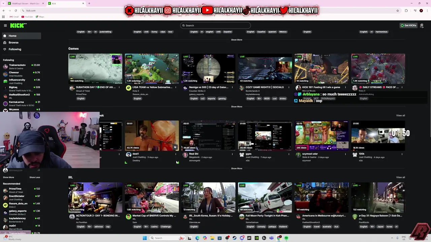The width and height of the screenshot is (431, 242).
Task: Click View all beside the clips section
Action: (400, 115)
